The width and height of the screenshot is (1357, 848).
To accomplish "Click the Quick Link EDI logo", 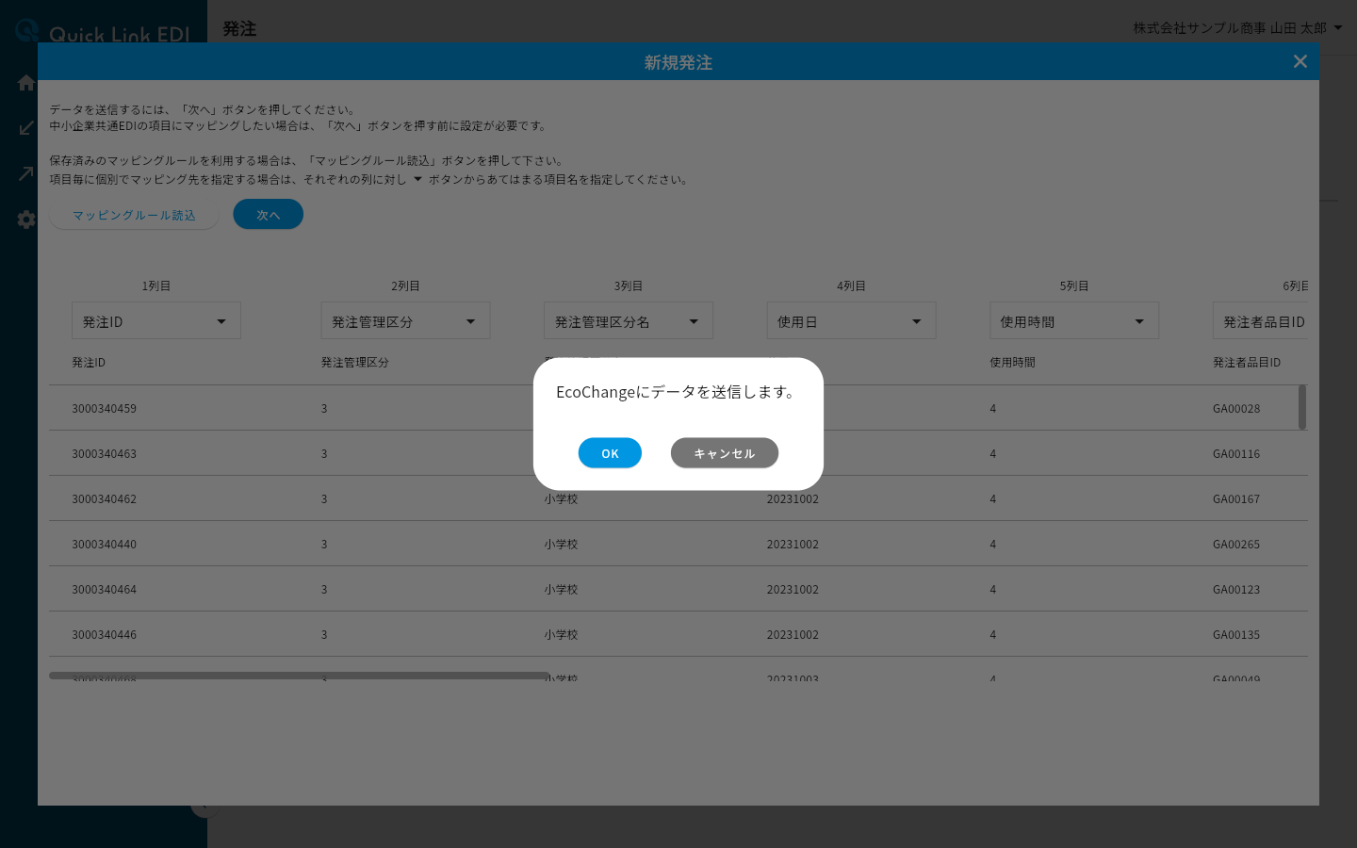I will pyautogui.click(x=103, y=31).
